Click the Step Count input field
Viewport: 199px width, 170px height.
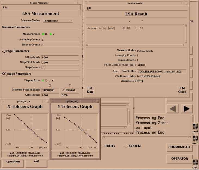coord(60,68)
